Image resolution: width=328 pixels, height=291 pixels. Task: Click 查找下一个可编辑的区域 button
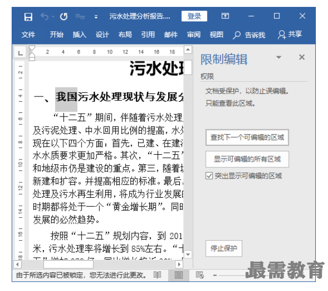pyautogui.click(x=247, y=137)
